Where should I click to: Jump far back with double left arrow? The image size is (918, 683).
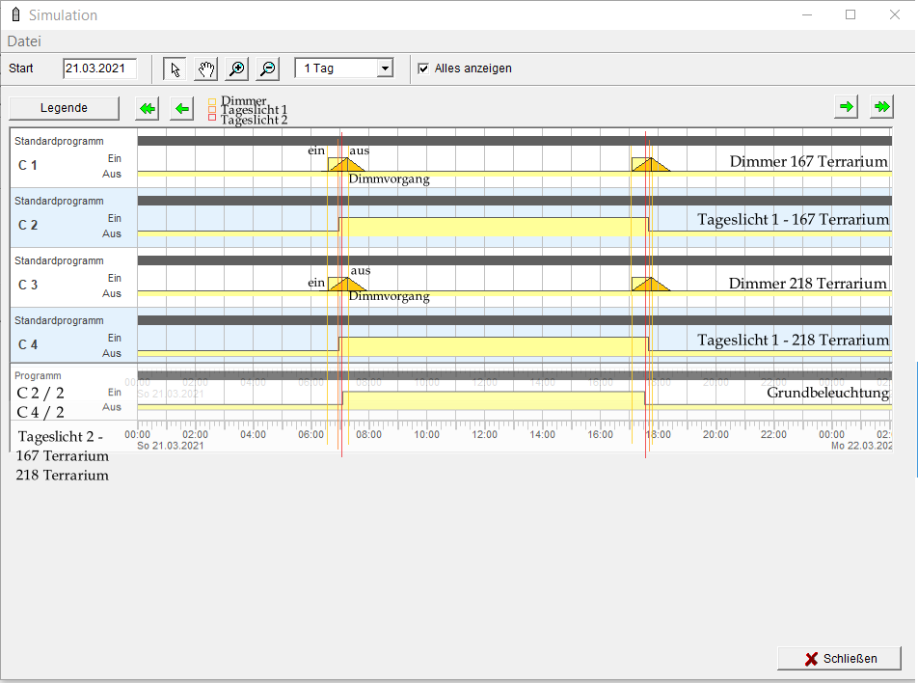click(x=148, y=108)
